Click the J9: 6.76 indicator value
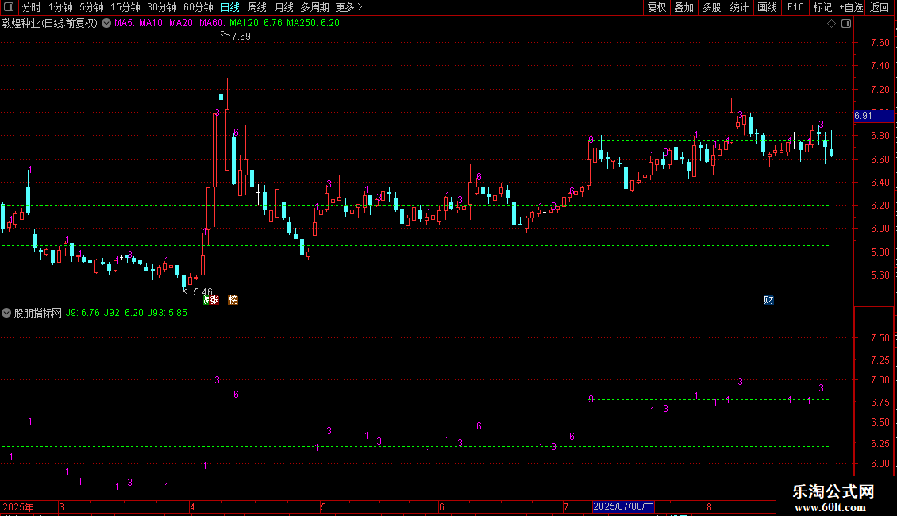897x516 pixels. click(x=83, y=313)
